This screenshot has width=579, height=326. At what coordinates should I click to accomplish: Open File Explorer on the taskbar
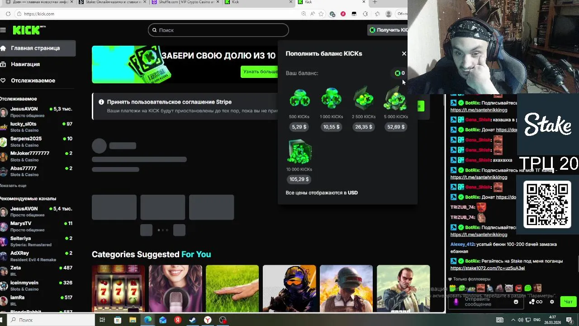pos(133,320)
